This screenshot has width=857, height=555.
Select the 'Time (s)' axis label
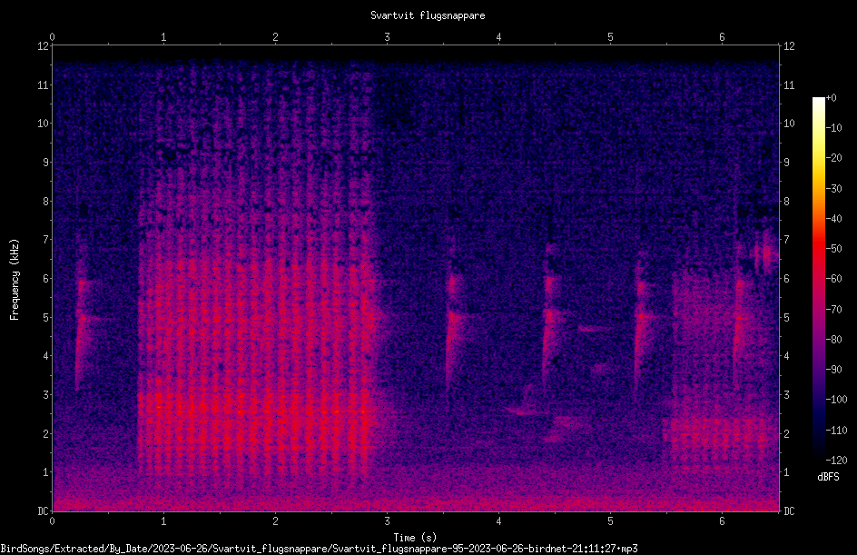[x=415, y=538]
